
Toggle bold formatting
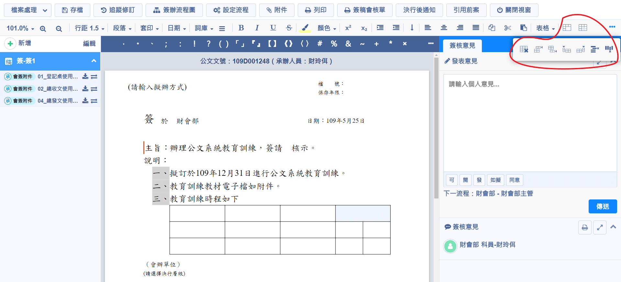click(x=241, y=28)
